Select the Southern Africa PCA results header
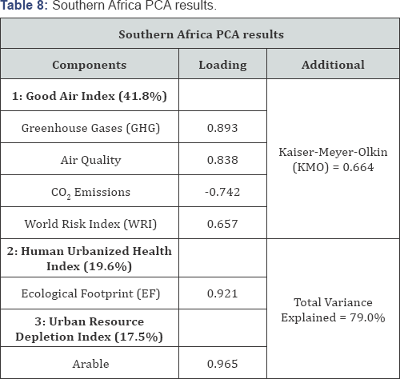 click(200, 34)
